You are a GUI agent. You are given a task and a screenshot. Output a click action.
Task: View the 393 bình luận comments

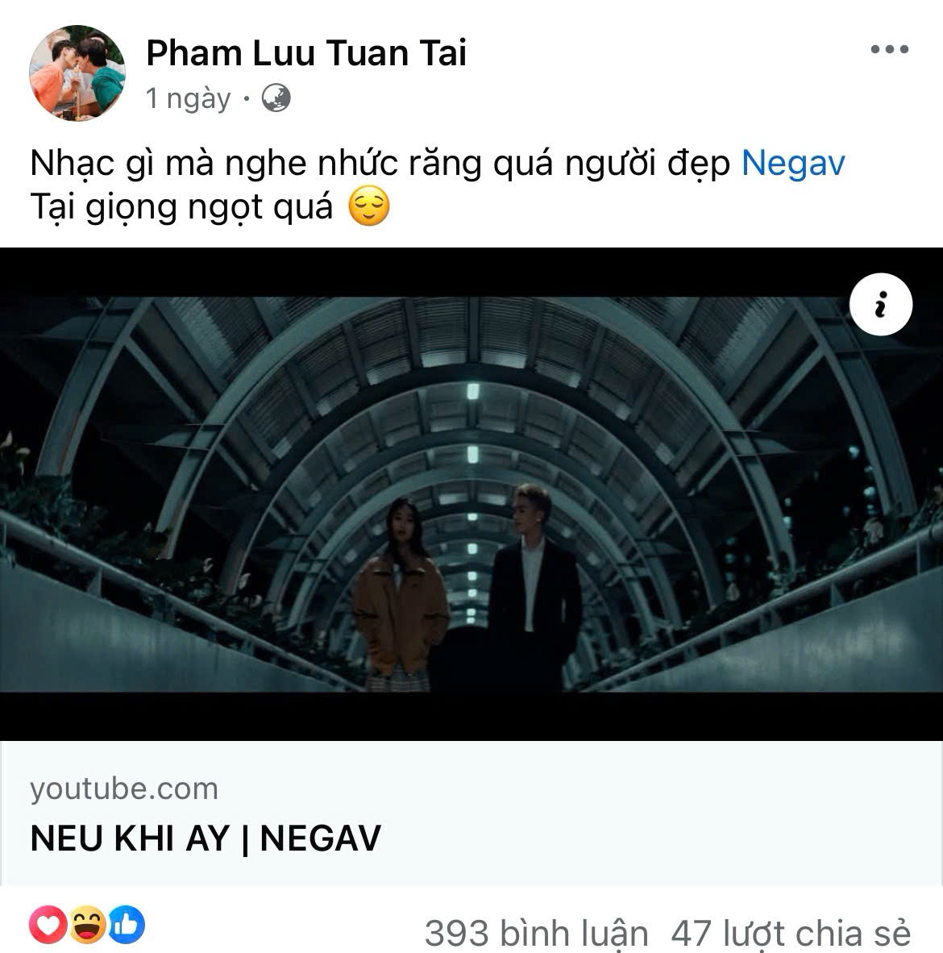(536, 933)
